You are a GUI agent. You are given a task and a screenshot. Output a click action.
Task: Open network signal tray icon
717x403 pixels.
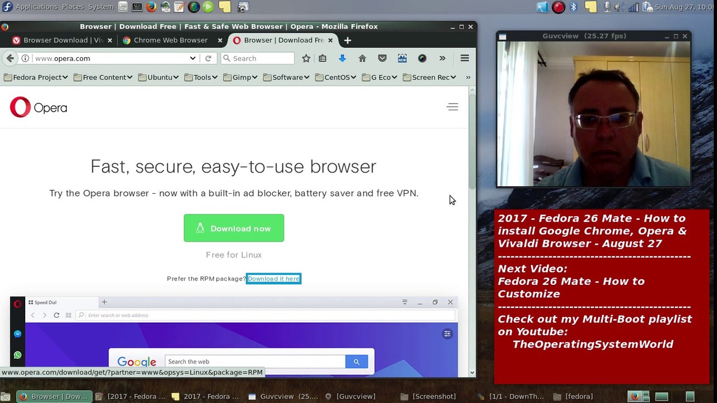click(x=633, y=7)
